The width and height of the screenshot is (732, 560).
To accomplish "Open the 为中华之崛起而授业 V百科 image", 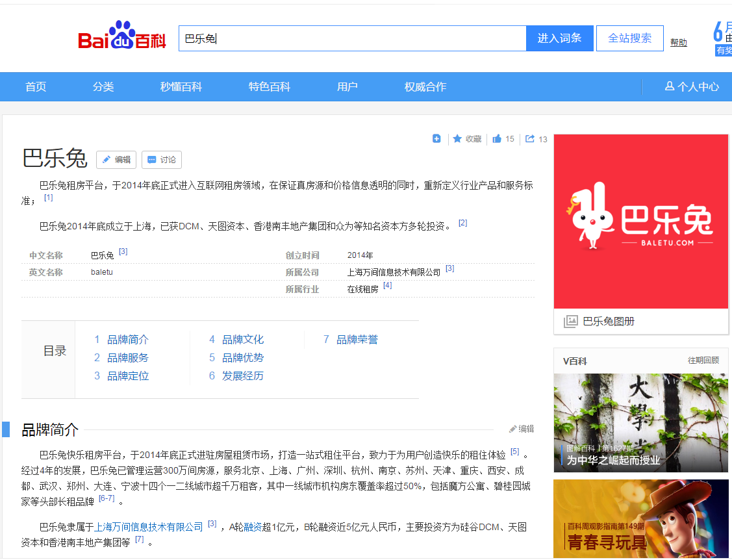I will pos(641,423).
